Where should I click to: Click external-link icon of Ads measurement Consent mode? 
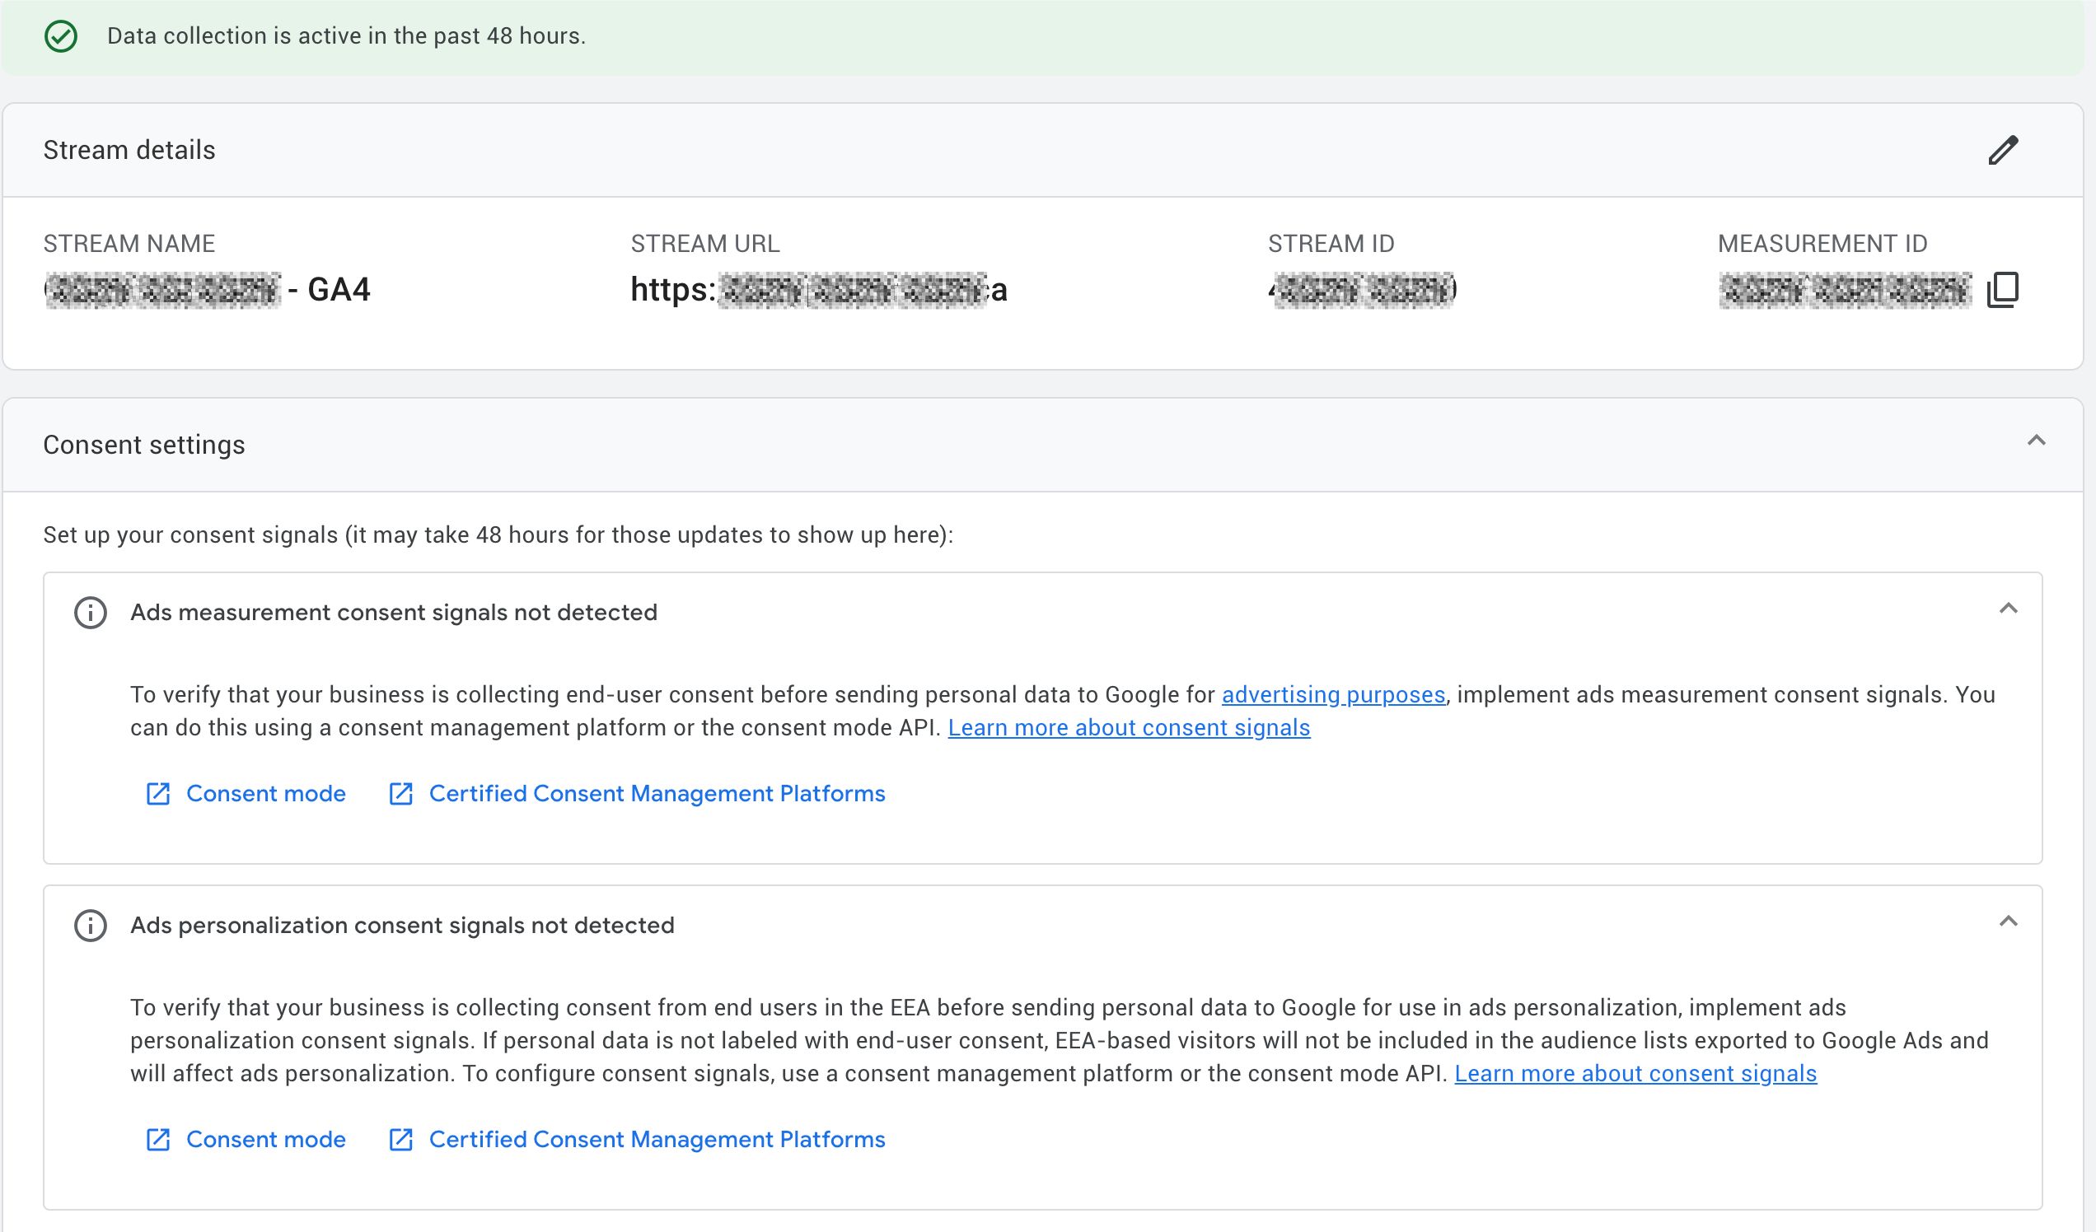(x=158, y=794)
